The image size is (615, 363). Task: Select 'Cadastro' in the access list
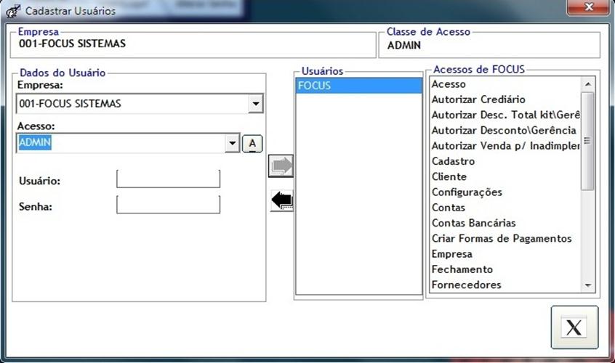[x=505, y=161]
